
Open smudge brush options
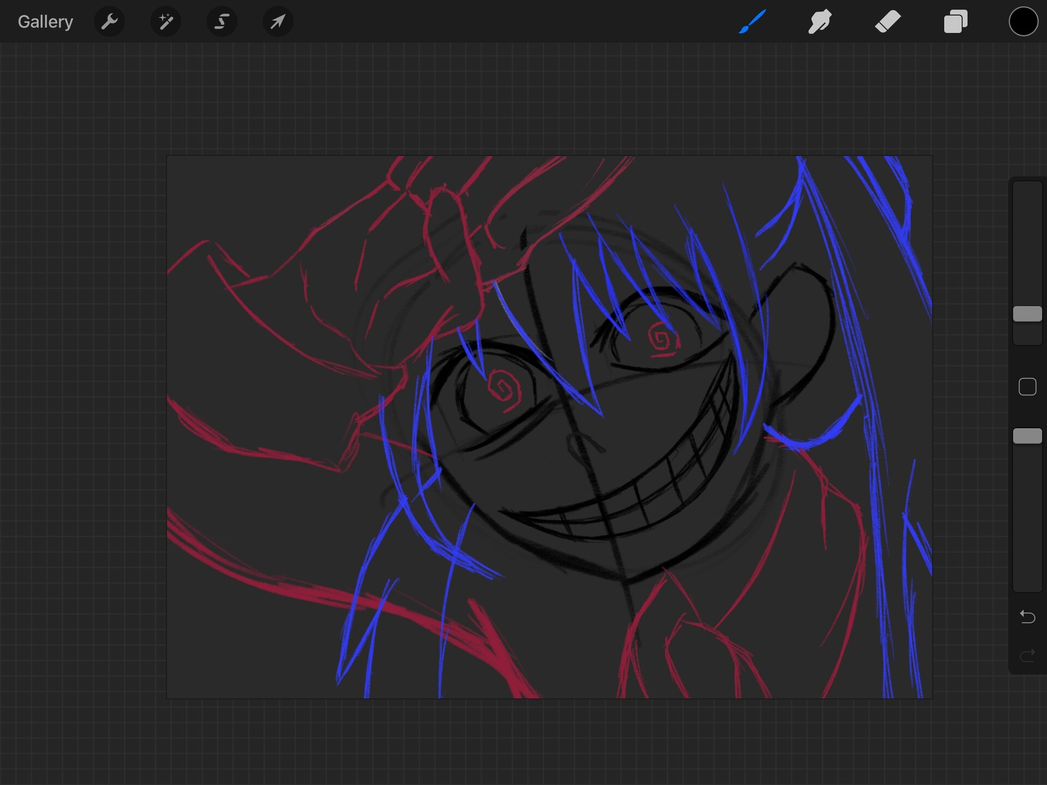[820, 21]
